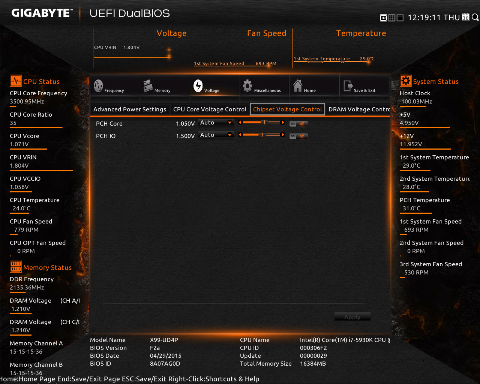Click the 1st System Fan Speed 693 RPM status reading
The height and width of the screenshot is (384, 480).
coord(416,230)
